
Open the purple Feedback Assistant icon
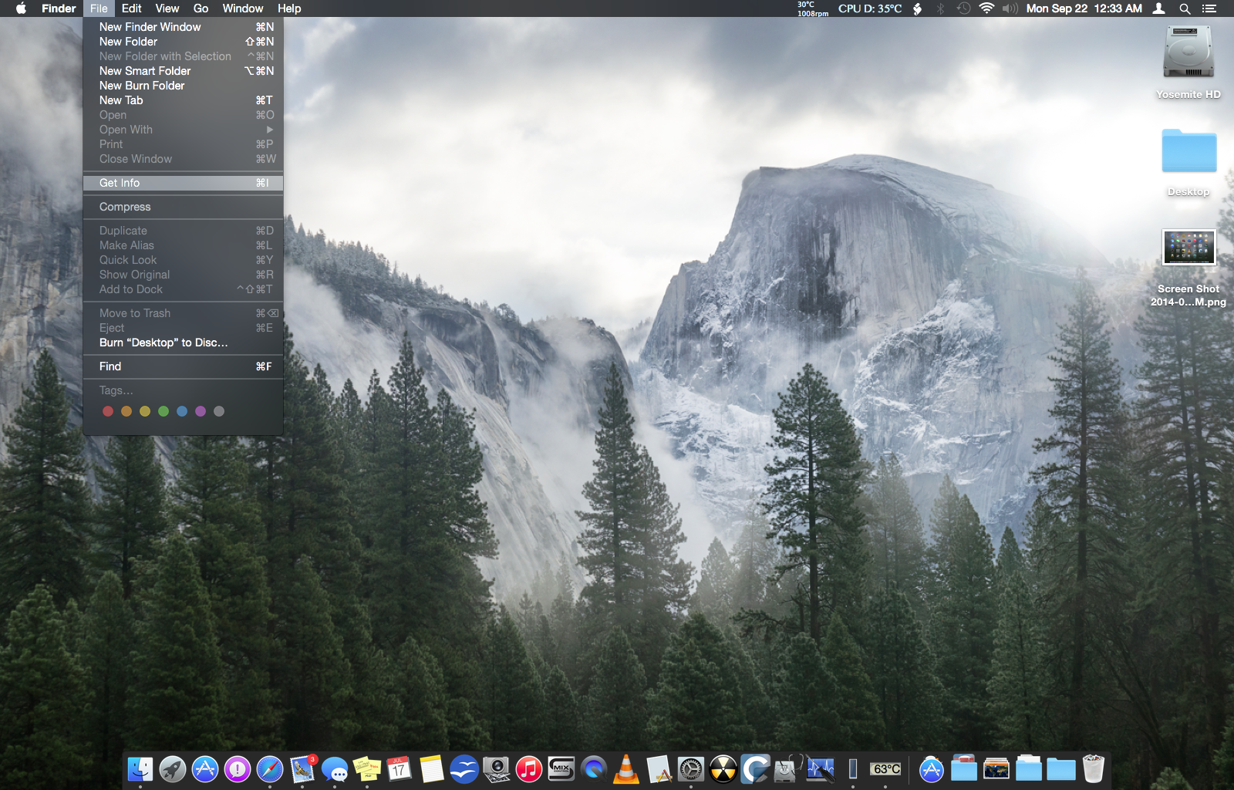pyautogui.click(x=237, y=769)
